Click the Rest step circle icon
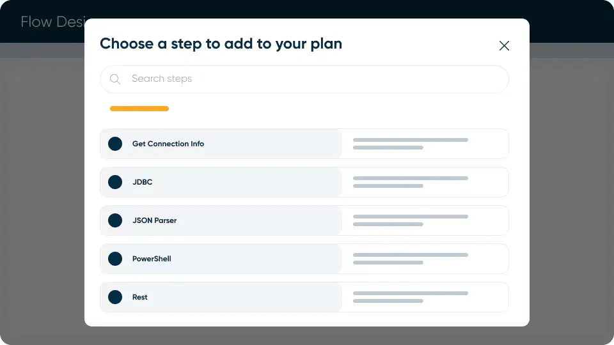This screenshot has height=345, width=614. (x=115, y=297)
